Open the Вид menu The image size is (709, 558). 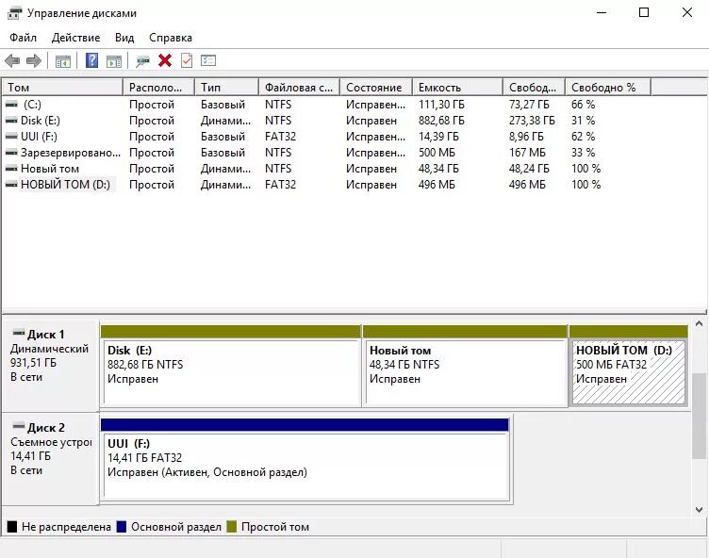click(x=124, y=38)
